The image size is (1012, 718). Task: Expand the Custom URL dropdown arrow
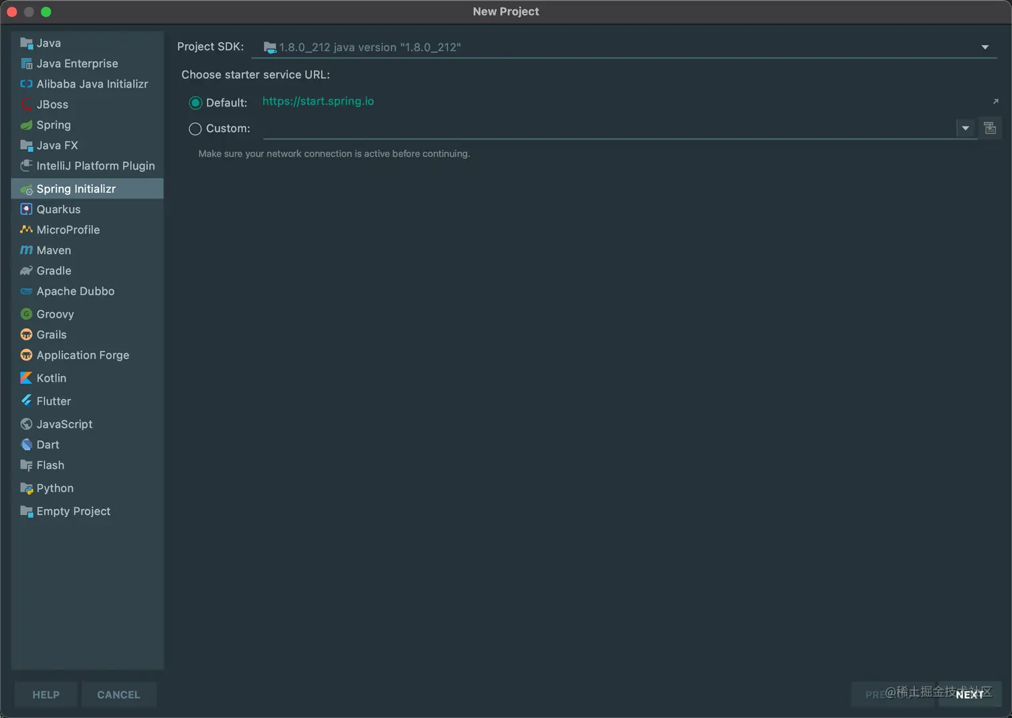tap(965, 128)
